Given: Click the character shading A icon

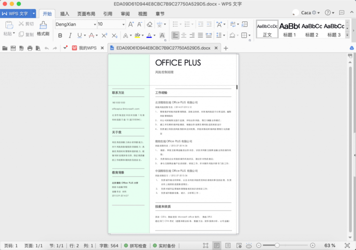Looking at the screenshot, I should click(x=162, y=36).
